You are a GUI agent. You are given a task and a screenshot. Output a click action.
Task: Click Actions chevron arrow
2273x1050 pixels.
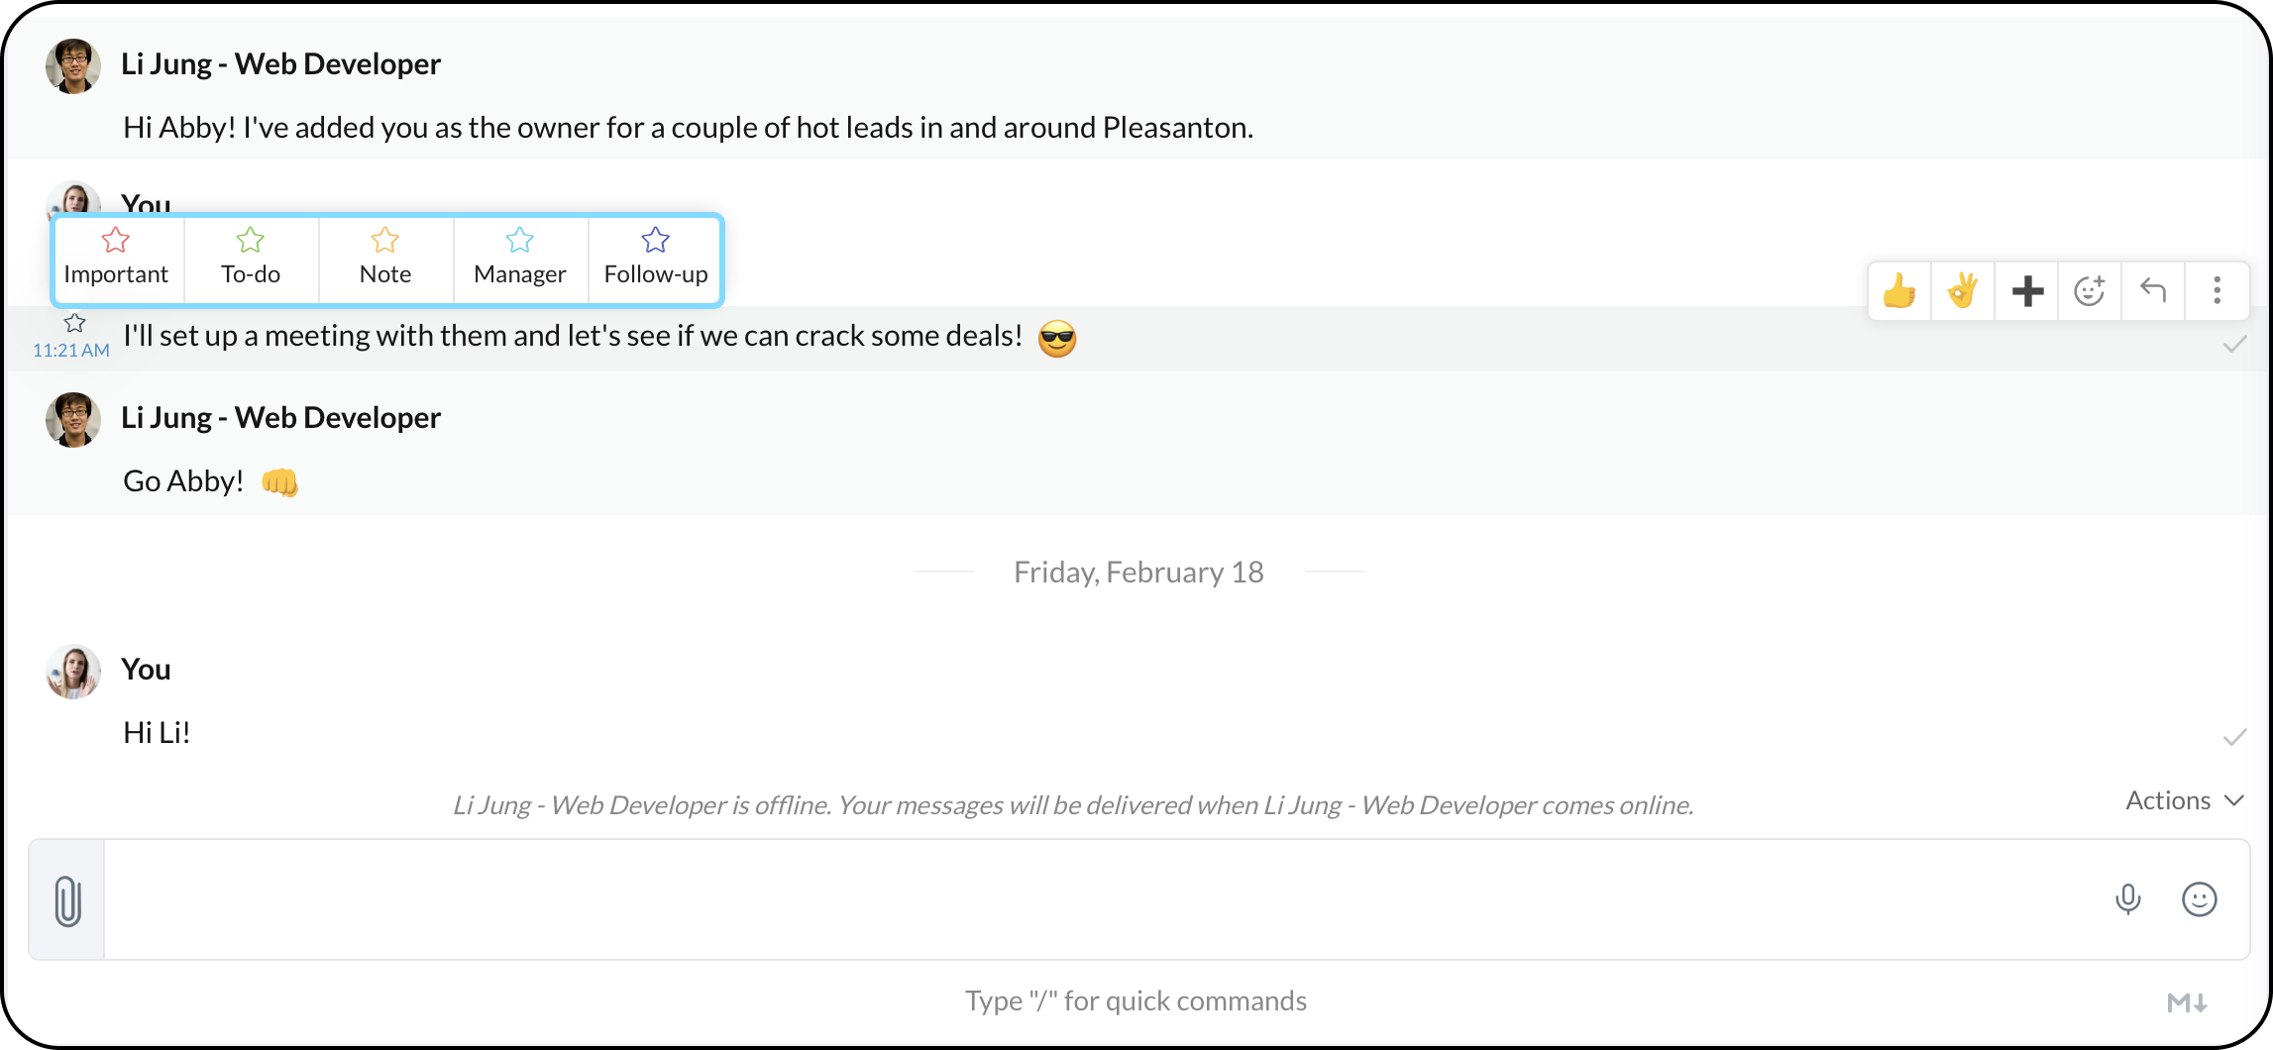2233,800
